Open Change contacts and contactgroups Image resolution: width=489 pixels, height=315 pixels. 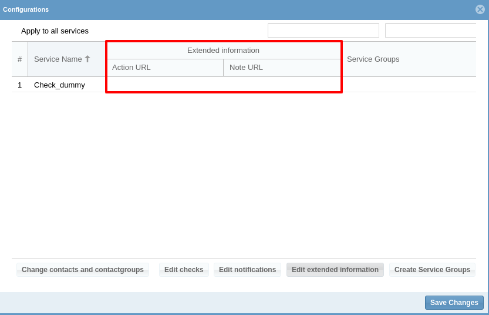tap(83, 270)
